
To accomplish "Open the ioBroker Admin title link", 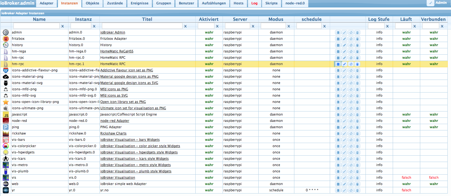I will coord(113,32).
